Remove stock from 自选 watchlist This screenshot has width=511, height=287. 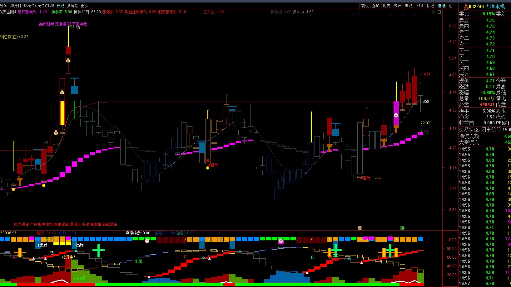point(441,6)
